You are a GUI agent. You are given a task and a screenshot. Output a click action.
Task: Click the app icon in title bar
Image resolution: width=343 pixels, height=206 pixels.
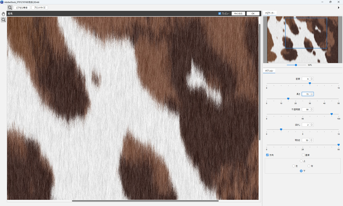(2, 2)
